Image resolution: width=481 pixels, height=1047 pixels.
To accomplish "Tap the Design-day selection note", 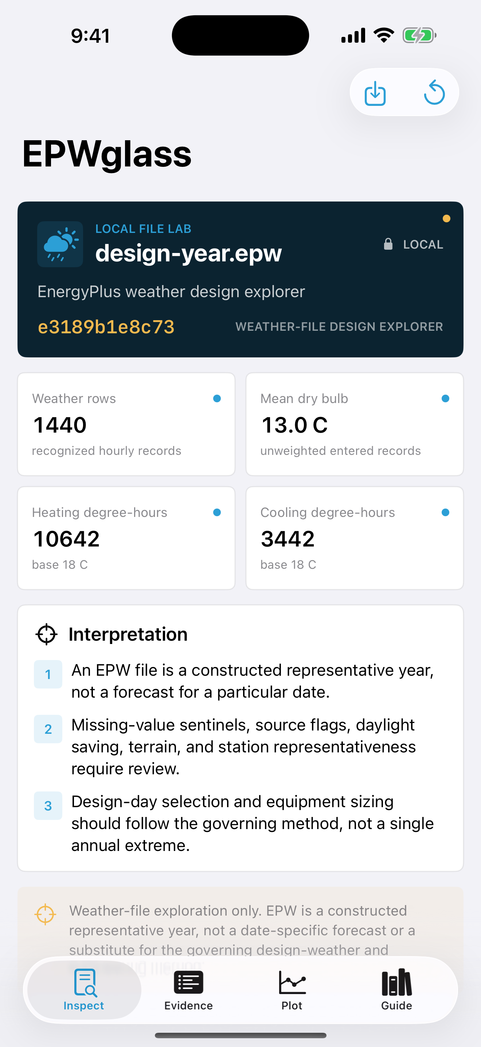I will click(x=253, y=824).
